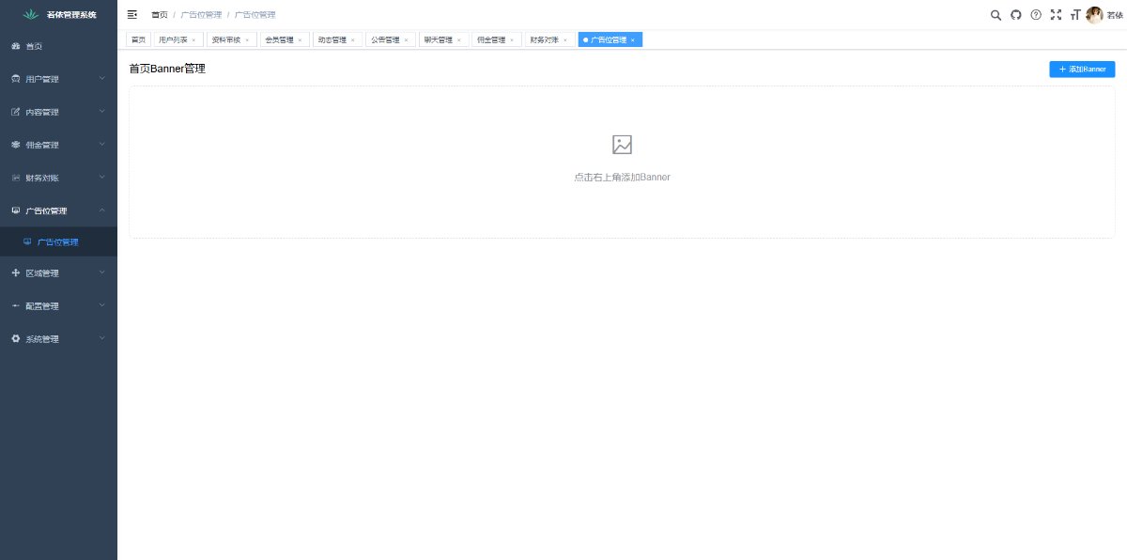The height and width of the screenshot is (560, 1127).
Task: Switch to the 首页 tab
Action: coord(139,39)
